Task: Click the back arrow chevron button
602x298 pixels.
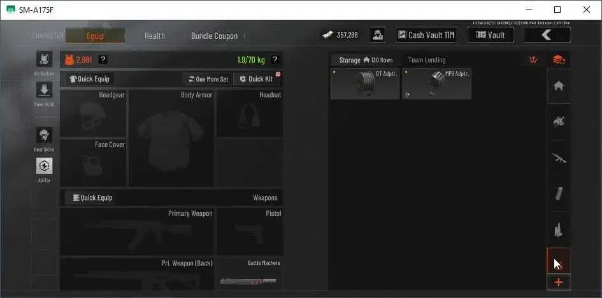Action: (547, 35)
